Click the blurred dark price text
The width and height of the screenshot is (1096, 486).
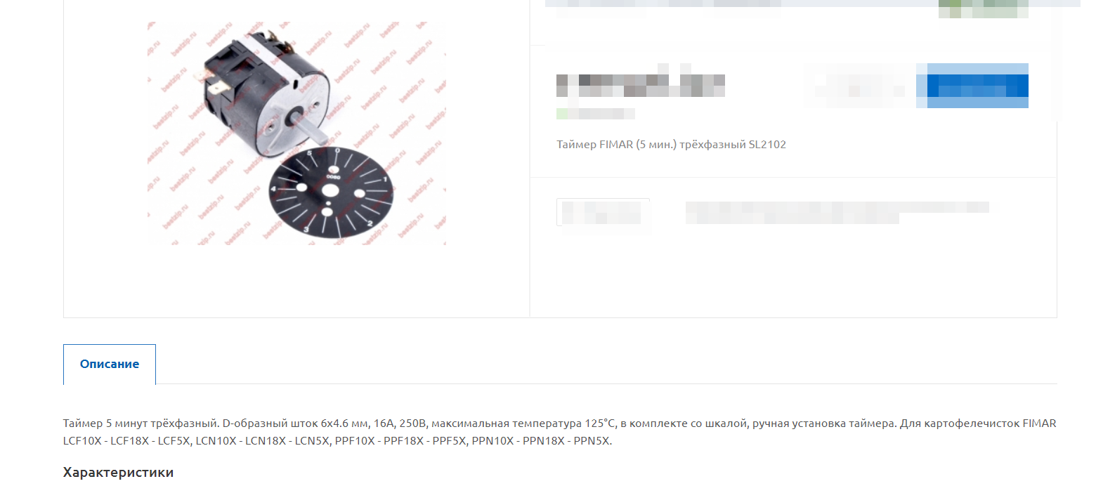[x=640, y=85]
